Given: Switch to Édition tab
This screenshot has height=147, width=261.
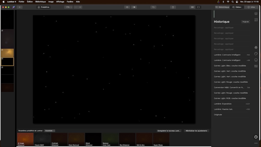Looking at the screenshot, I should pyautogui.click(x=237, y=7).
